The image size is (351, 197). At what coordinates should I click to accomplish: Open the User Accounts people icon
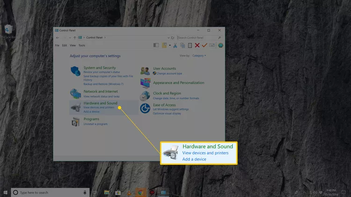pos(145,71)
